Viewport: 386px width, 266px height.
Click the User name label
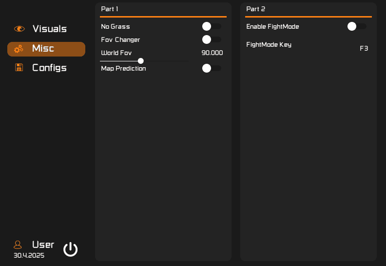[x=43, y=245]
